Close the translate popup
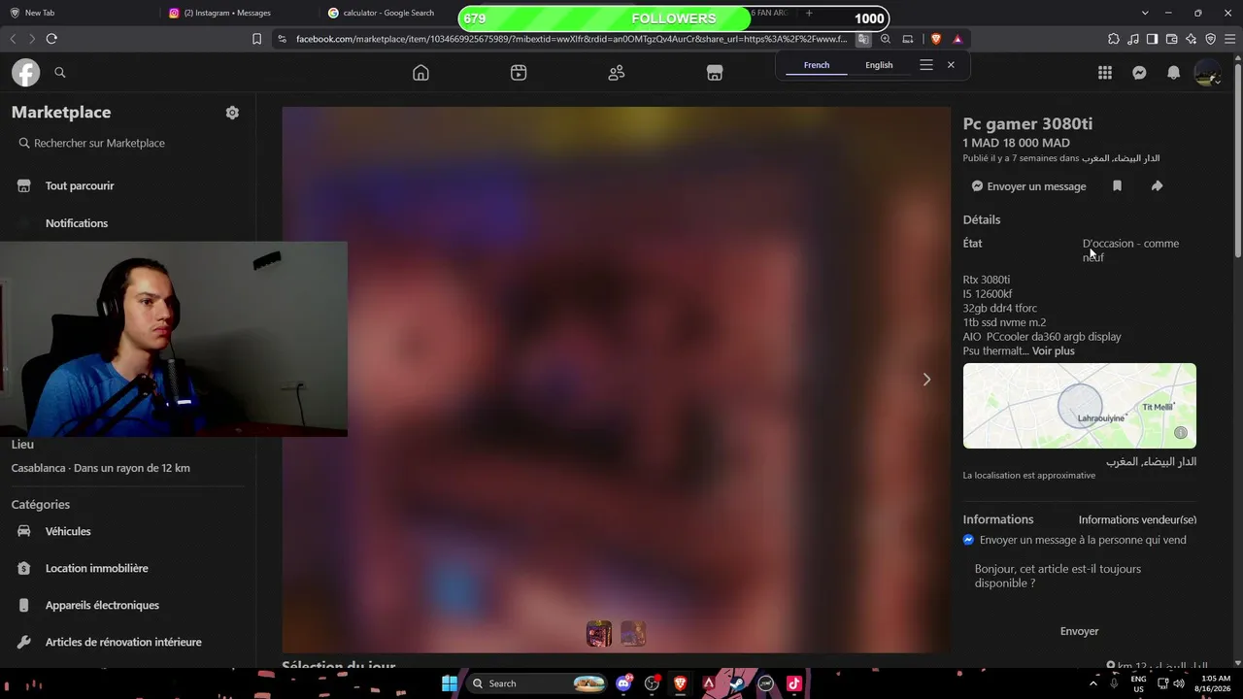The image size is (1243, 699). coord(951,65)
